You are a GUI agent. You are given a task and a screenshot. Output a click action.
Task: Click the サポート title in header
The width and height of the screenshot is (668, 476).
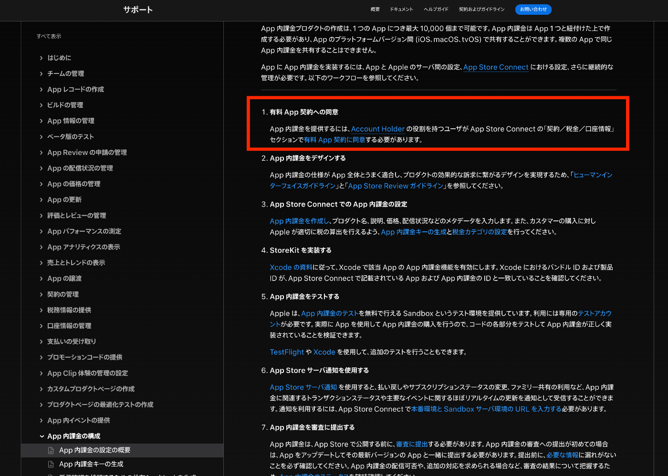pyautogui.click(x=138, y=10)
